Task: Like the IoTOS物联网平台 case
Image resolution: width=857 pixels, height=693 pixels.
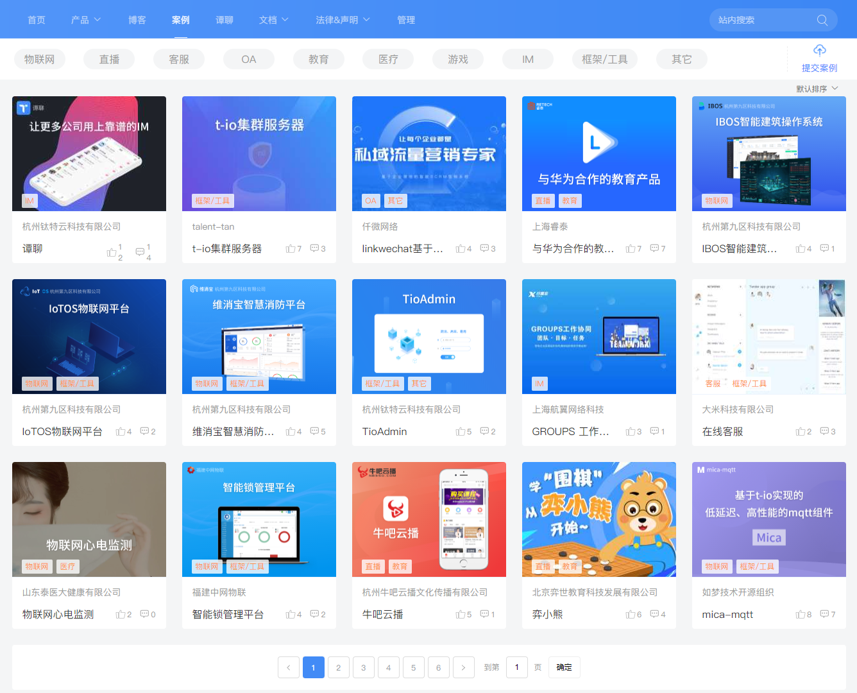Action: point(120,431)
